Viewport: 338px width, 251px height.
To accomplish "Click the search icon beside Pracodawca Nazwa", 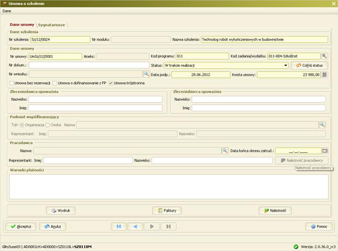I will pyautogui.click(x=225, y=151).
